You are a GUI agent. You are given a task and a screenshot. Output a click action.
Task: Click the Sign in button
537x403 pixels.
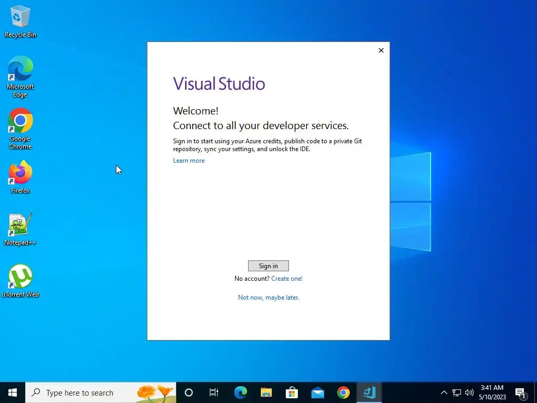(268, 266)
